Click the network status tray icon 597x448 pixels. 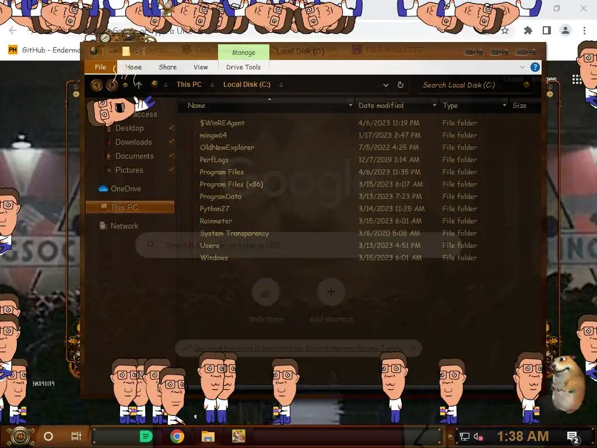pyautogui.click(x=464, y=436)
